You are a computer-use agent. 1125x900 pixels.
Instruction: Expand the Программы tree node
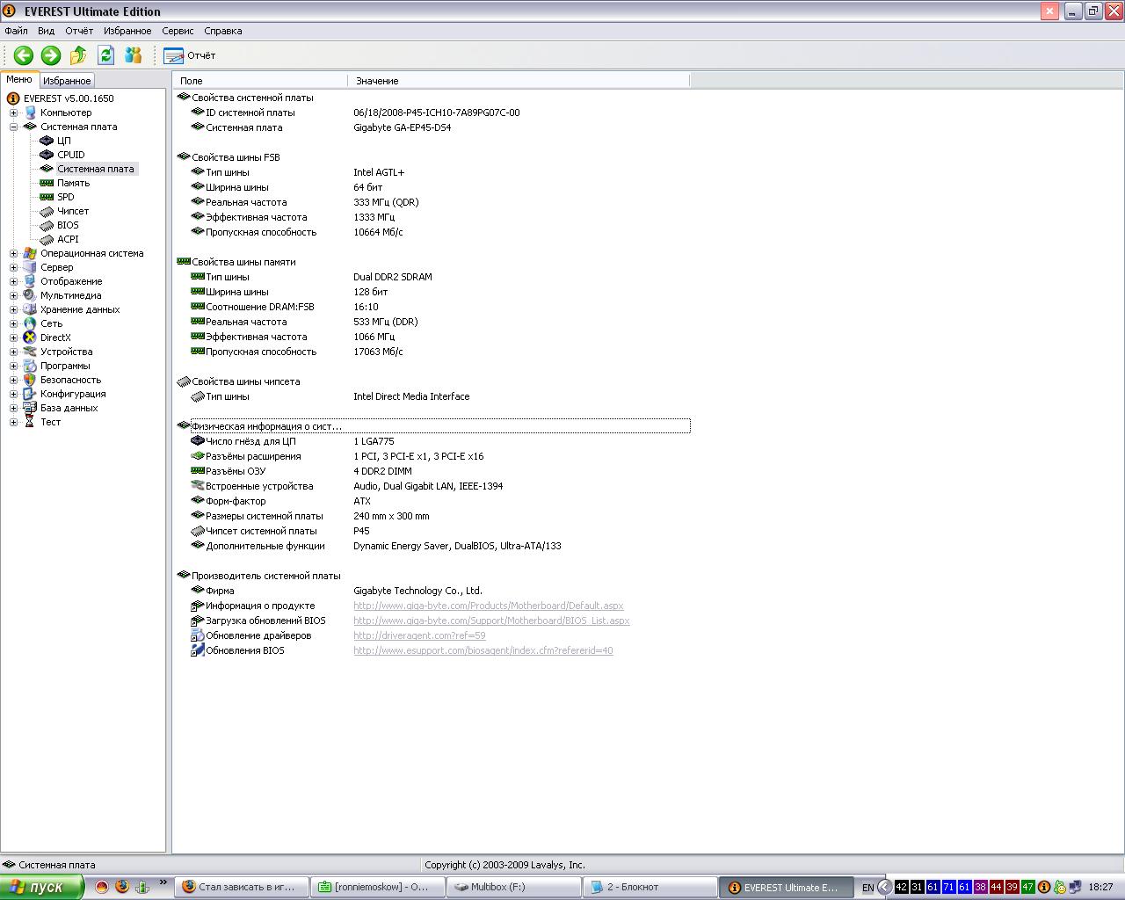coord(13,366)
